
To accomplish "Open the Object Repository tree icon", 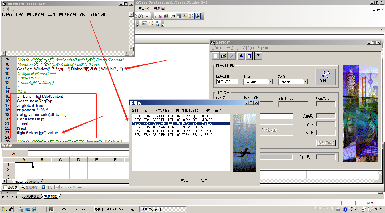I will click(x=160, y=16).
